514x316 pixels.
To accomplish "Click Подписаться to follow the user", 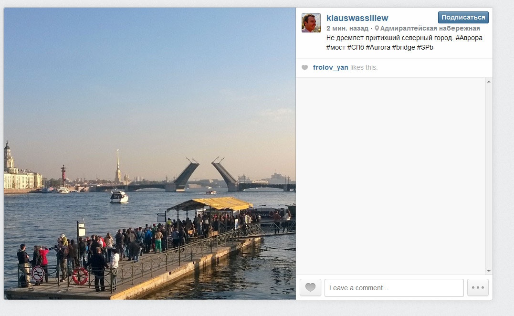I will tap(463, 17).
